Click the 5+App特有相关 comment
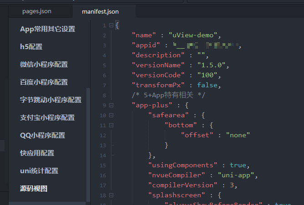304x205 pixels. click(168, 95)
